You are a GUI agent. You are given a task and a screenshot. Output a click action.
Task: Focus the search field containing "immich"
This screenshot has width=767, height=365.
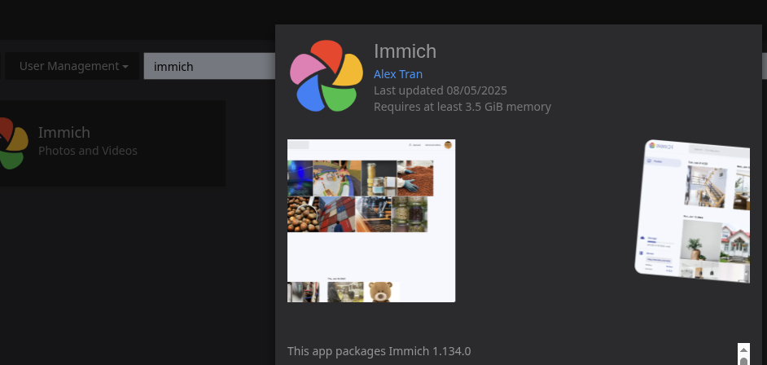click(x=208, y=66)
